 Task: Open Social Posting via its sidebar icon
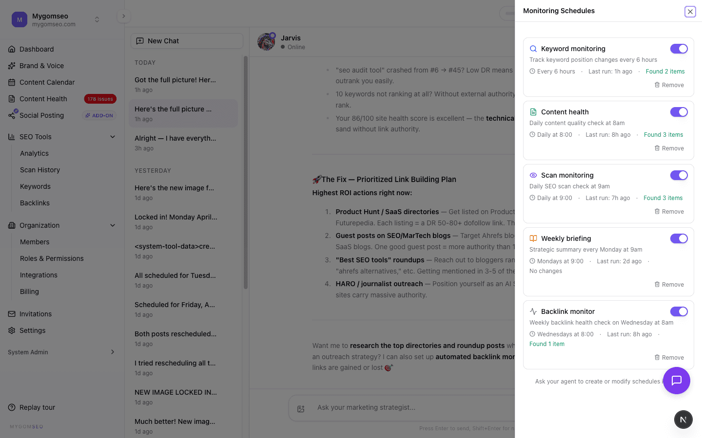tap(11, 115)
